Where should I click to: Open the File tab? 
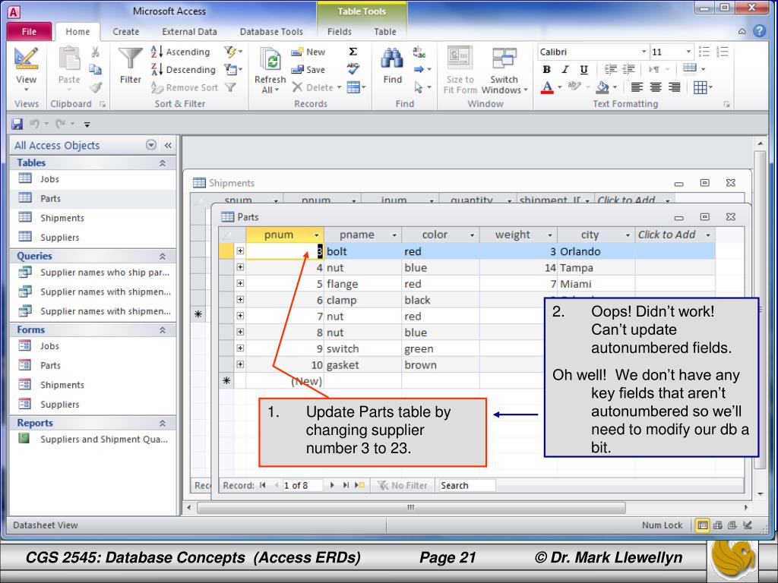tap(30, 32)
